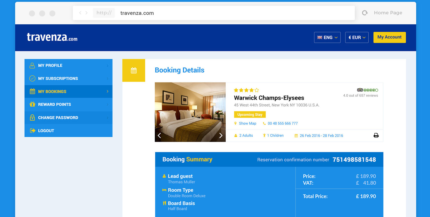Click the Room Type bed icon
This screenshot has width=430, height=217.
click(164, 190)
